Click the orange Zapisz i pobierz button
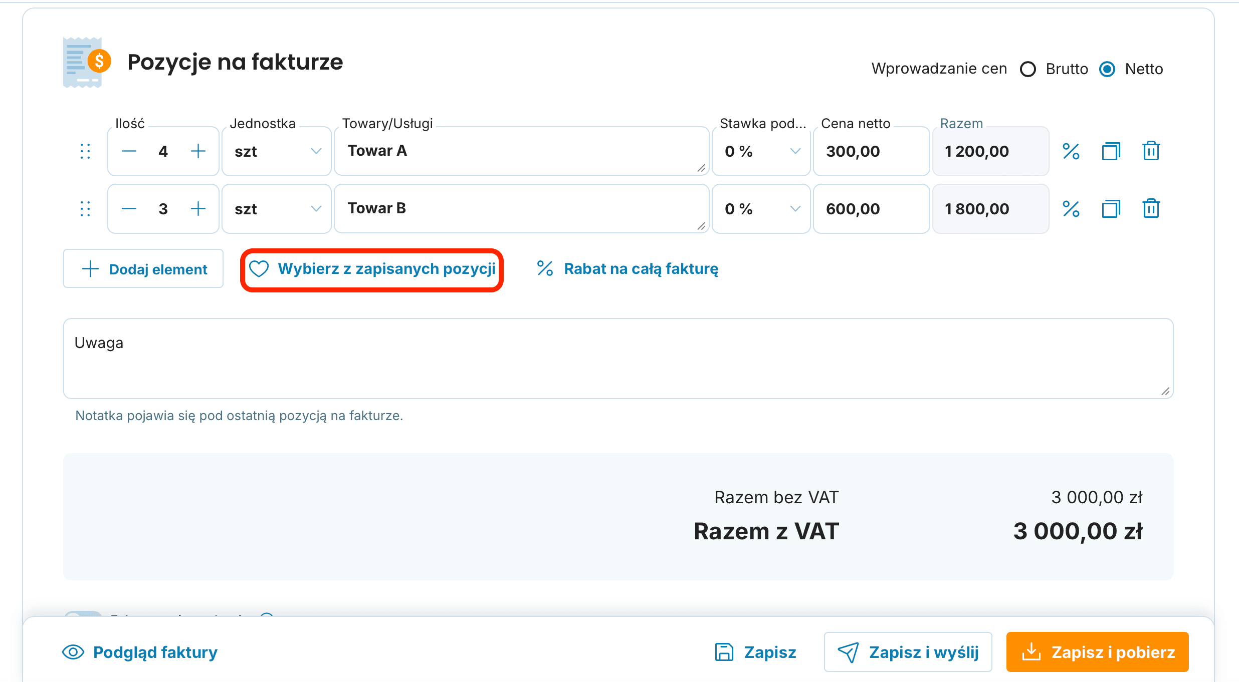This screenshot has height=682, width=1239. pyautogui.click(x=1098, y=652)
